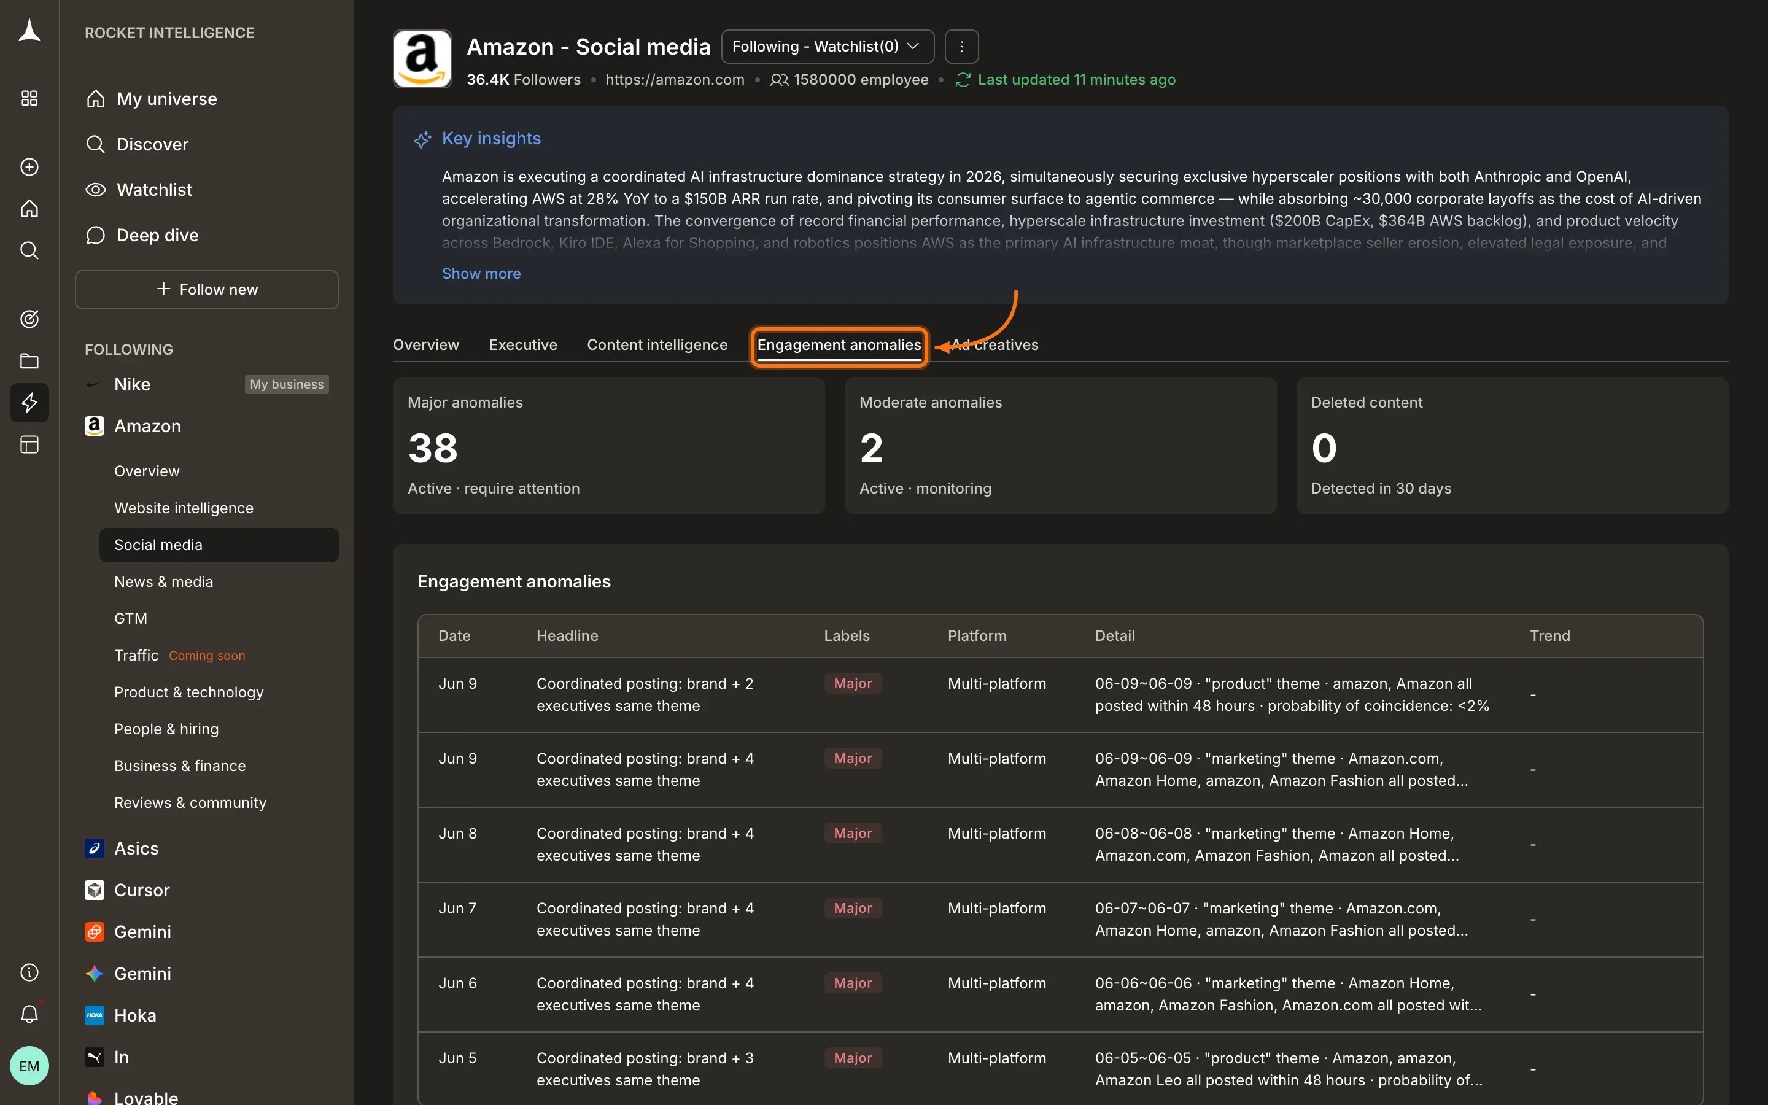Viewport: 1768px width, 1105px height.
Task: Open the https://amazon.com link
Action: tap(674, 80)
